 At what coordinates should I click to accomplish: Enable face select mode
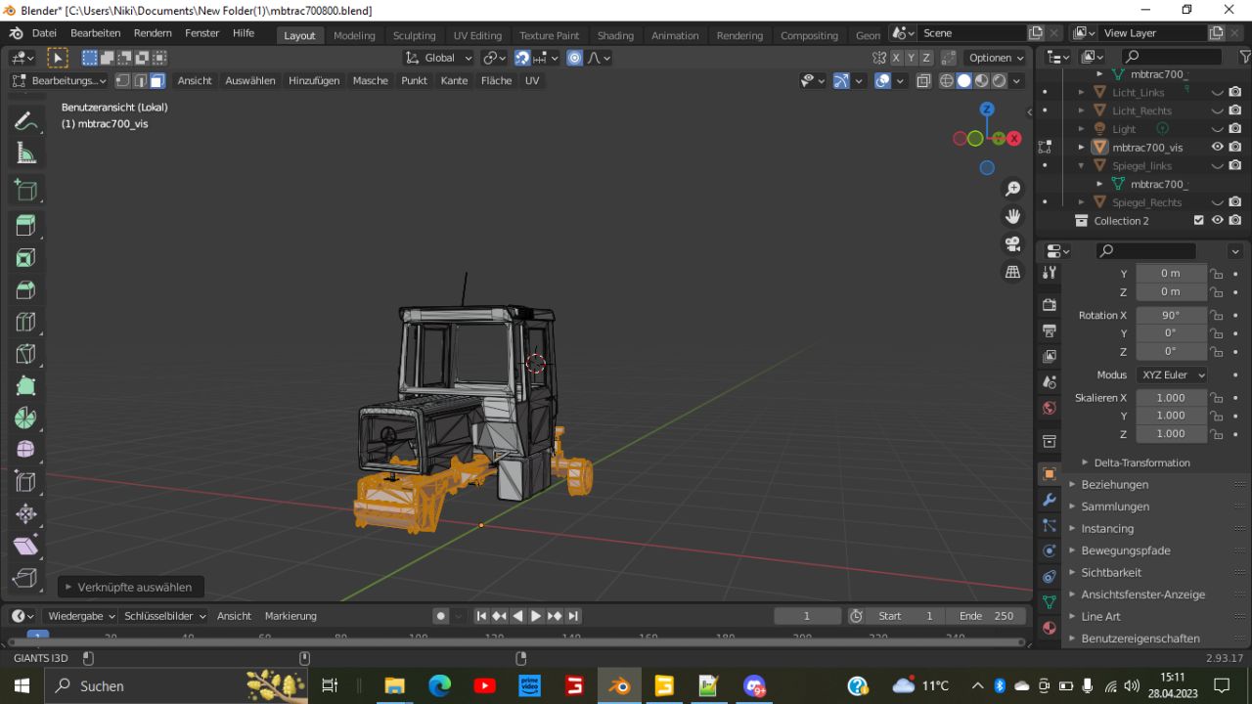(x=157, y=80)
